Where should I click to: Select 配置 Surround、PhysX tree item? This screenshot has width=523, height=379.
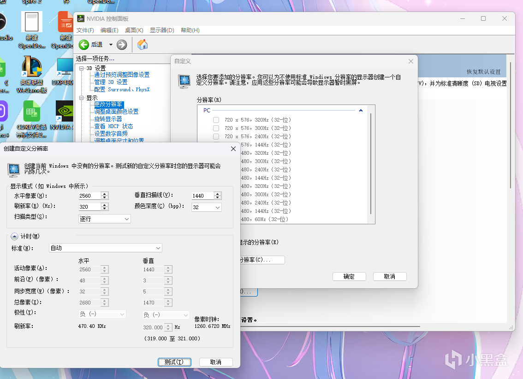click(x=122, y=90)
